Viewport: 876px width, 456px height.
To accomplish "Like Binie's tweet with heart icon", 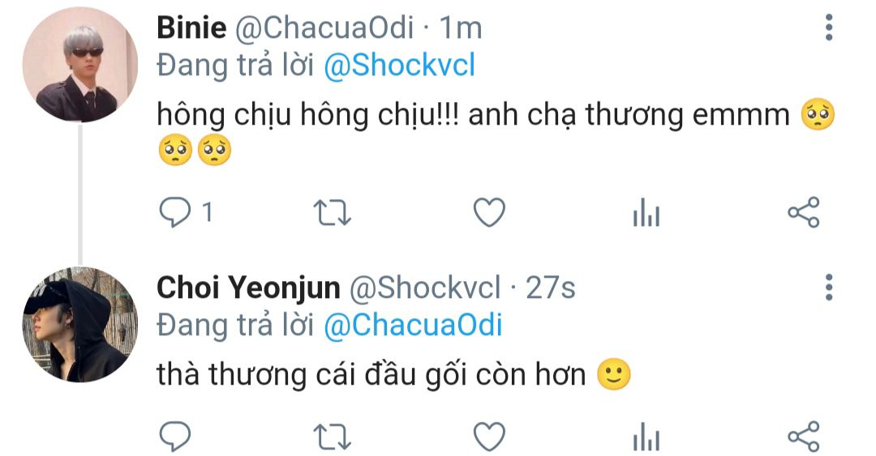I will (489, 213).
